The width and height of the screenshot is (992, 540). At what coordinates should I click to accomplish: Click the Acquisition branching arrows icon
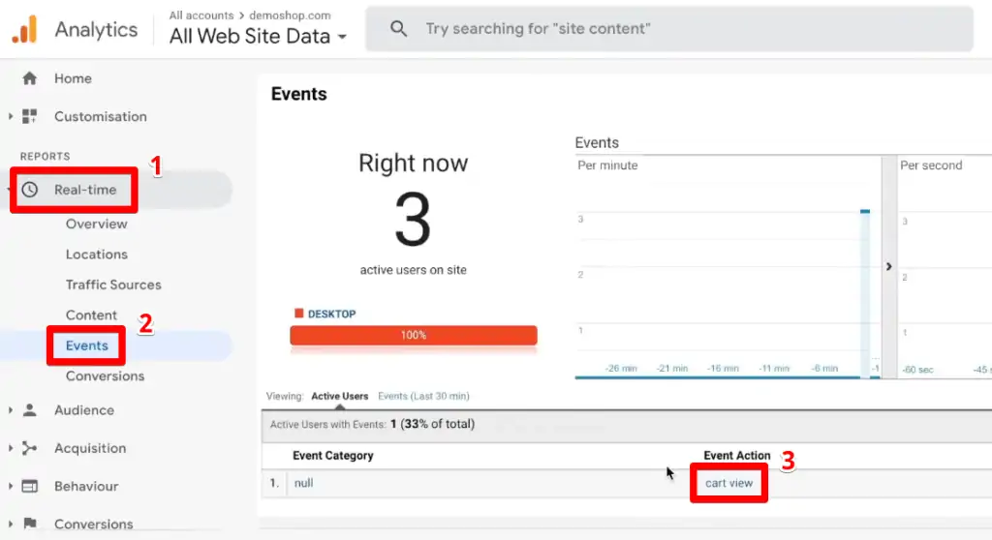click(x=29, y=448)
